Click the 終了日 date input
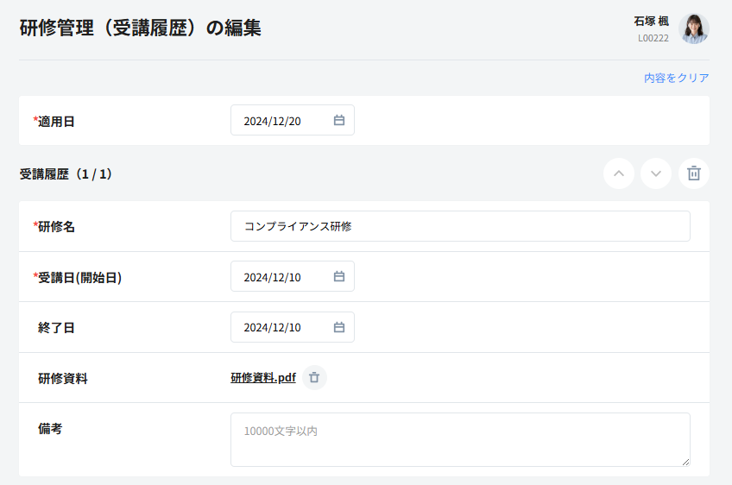Image resolution: width=732 pixels, height=485 pixels. 276,328
